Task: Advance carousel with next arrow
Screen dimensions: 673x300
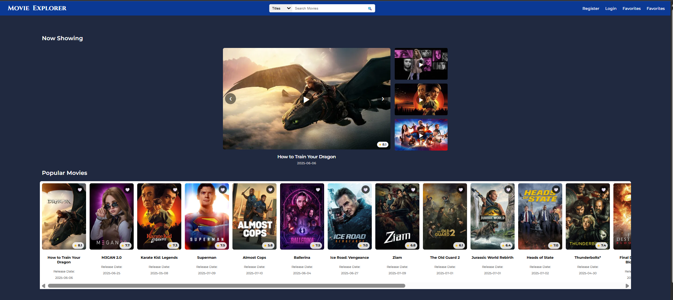Action: click(x=383, y=99)
